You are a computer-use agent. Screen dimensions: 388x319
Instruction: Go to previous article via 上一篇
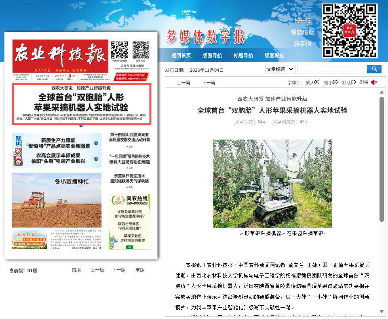pyautogui.click(x=183, y=83)
